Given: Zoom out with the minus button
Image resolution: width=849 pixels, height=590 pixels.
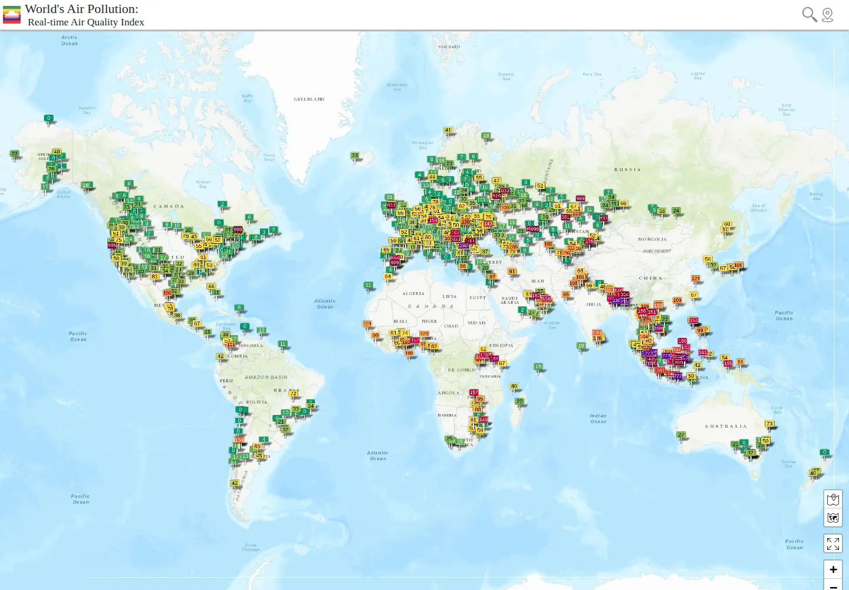Looking at the screenshot, I should point(832,585).
